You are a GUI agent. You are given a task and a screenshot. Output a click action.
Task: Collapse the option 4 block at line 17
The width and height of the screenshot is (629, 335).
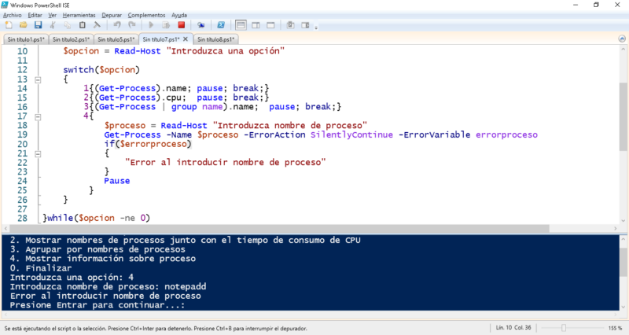(x=38, y=117)
